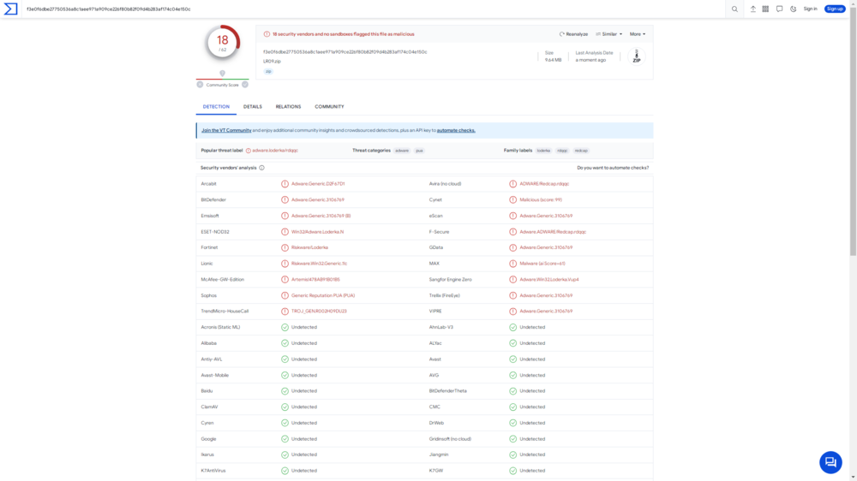Viewport: 857px width, 481px height.
Task: Expand the More dropdown menu
Action: [x=638, y=34]
